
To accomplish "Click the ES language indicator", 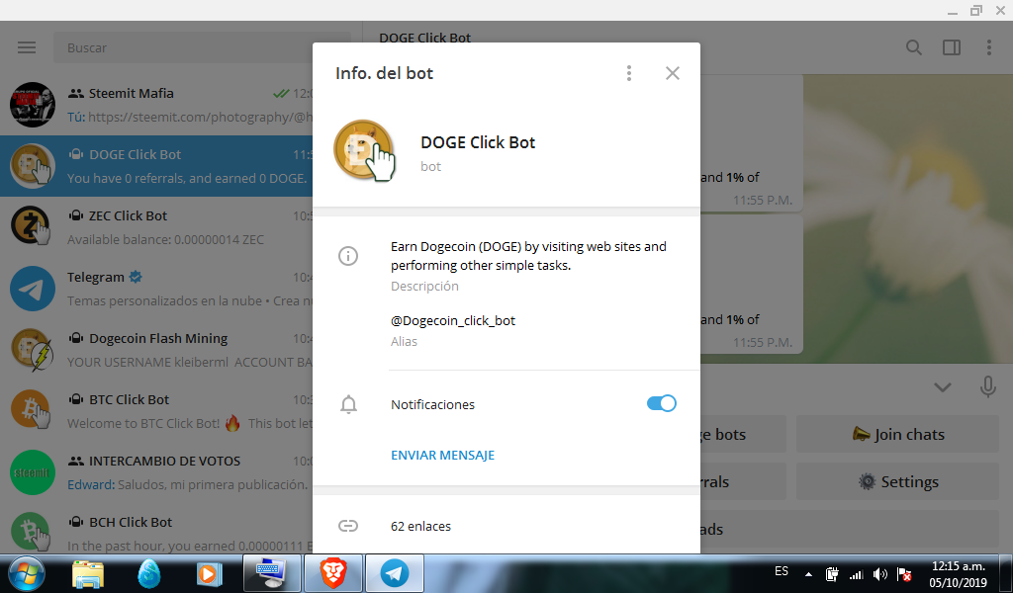I will pyautogui.click(x=782, y=571).
